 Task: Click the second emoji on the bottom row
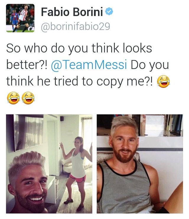(28, 98)
